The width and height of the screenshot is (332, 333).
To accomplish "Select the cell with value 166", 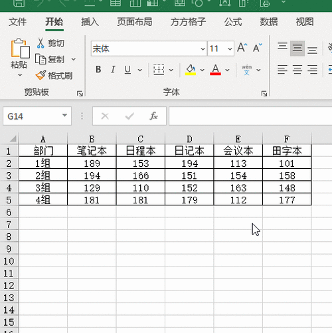I will 141,175.
